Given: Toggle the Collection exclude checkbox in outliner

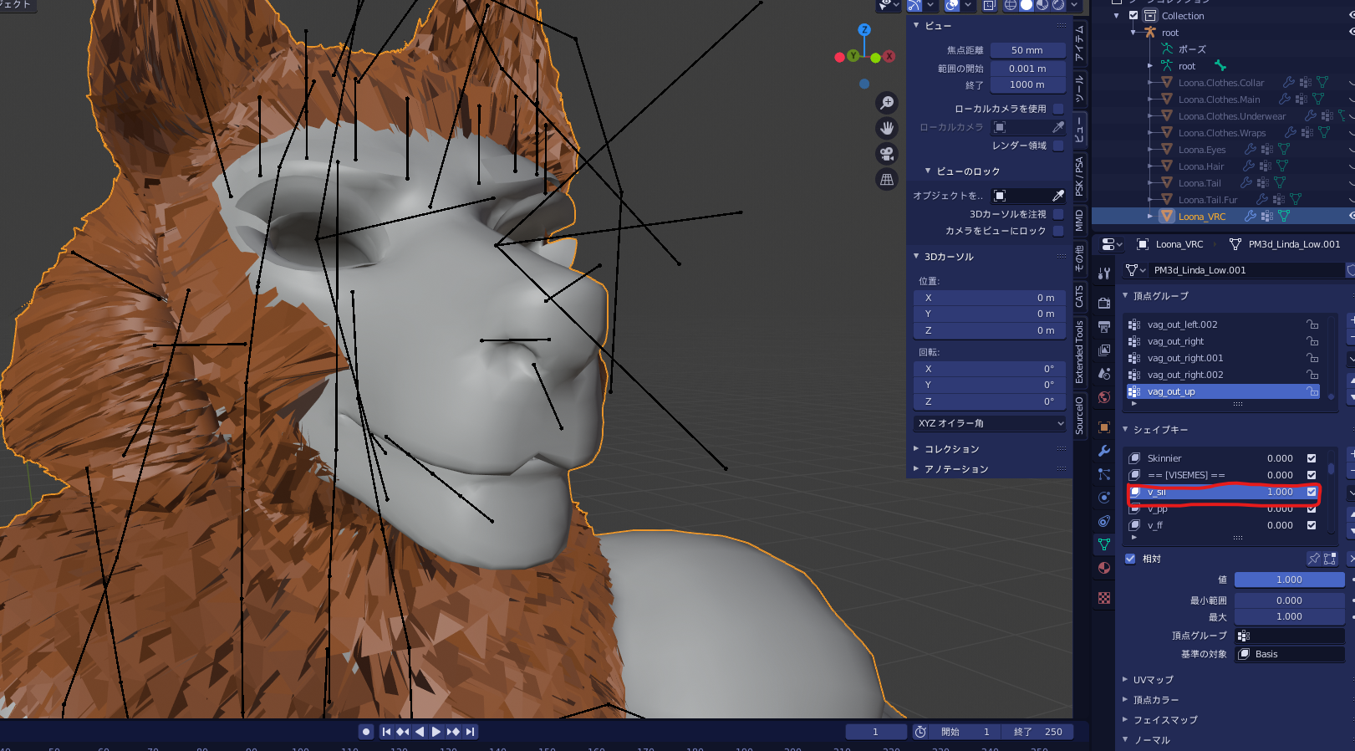Looking at the screenshot, I should point(1133,16).
